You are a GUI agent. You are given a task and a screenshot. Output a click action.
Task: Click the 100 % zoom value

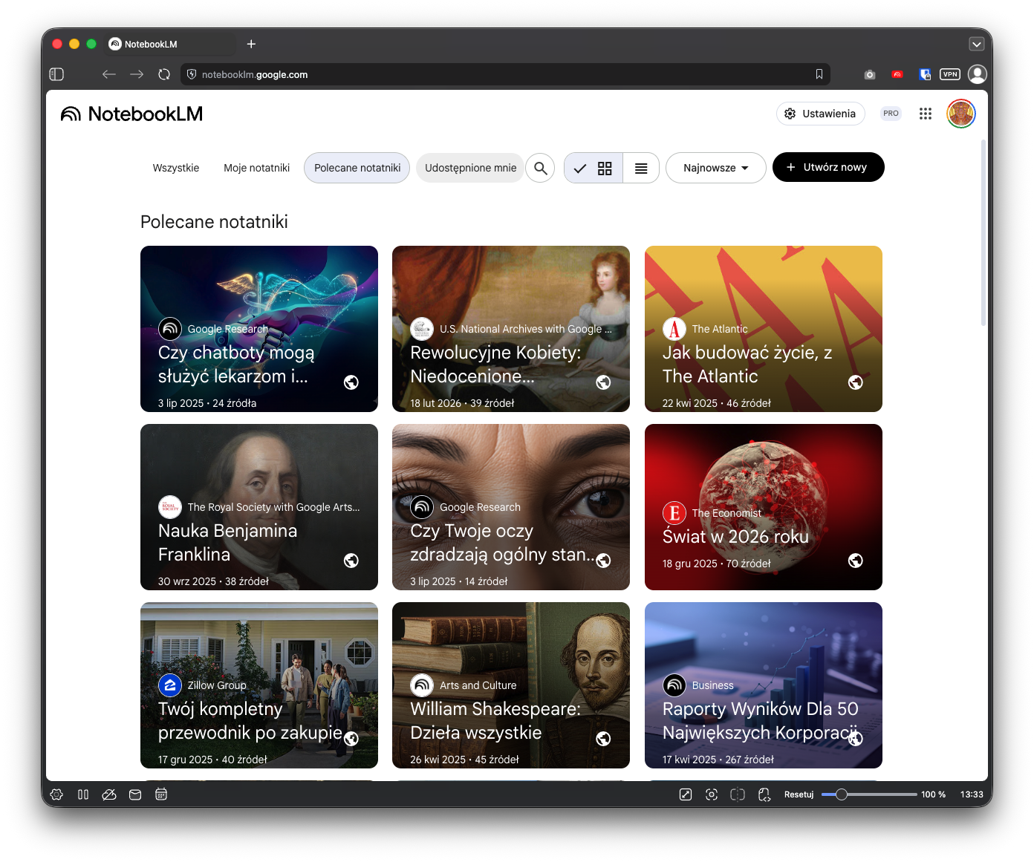(x=933, y=794)
